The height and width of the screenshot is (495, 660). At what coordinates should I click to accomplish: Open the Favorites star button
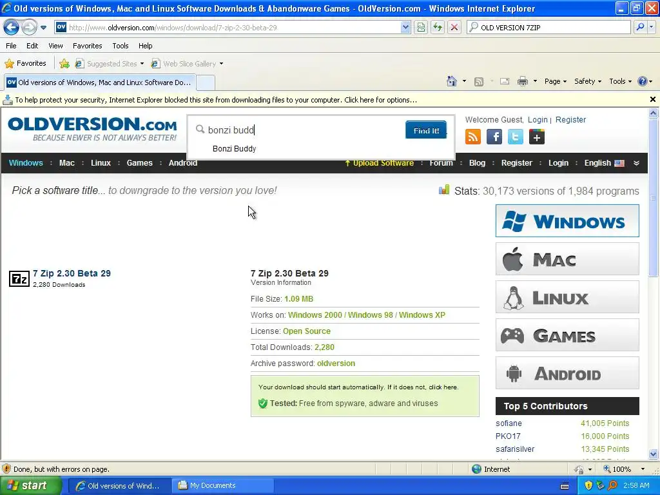[25, 64]
